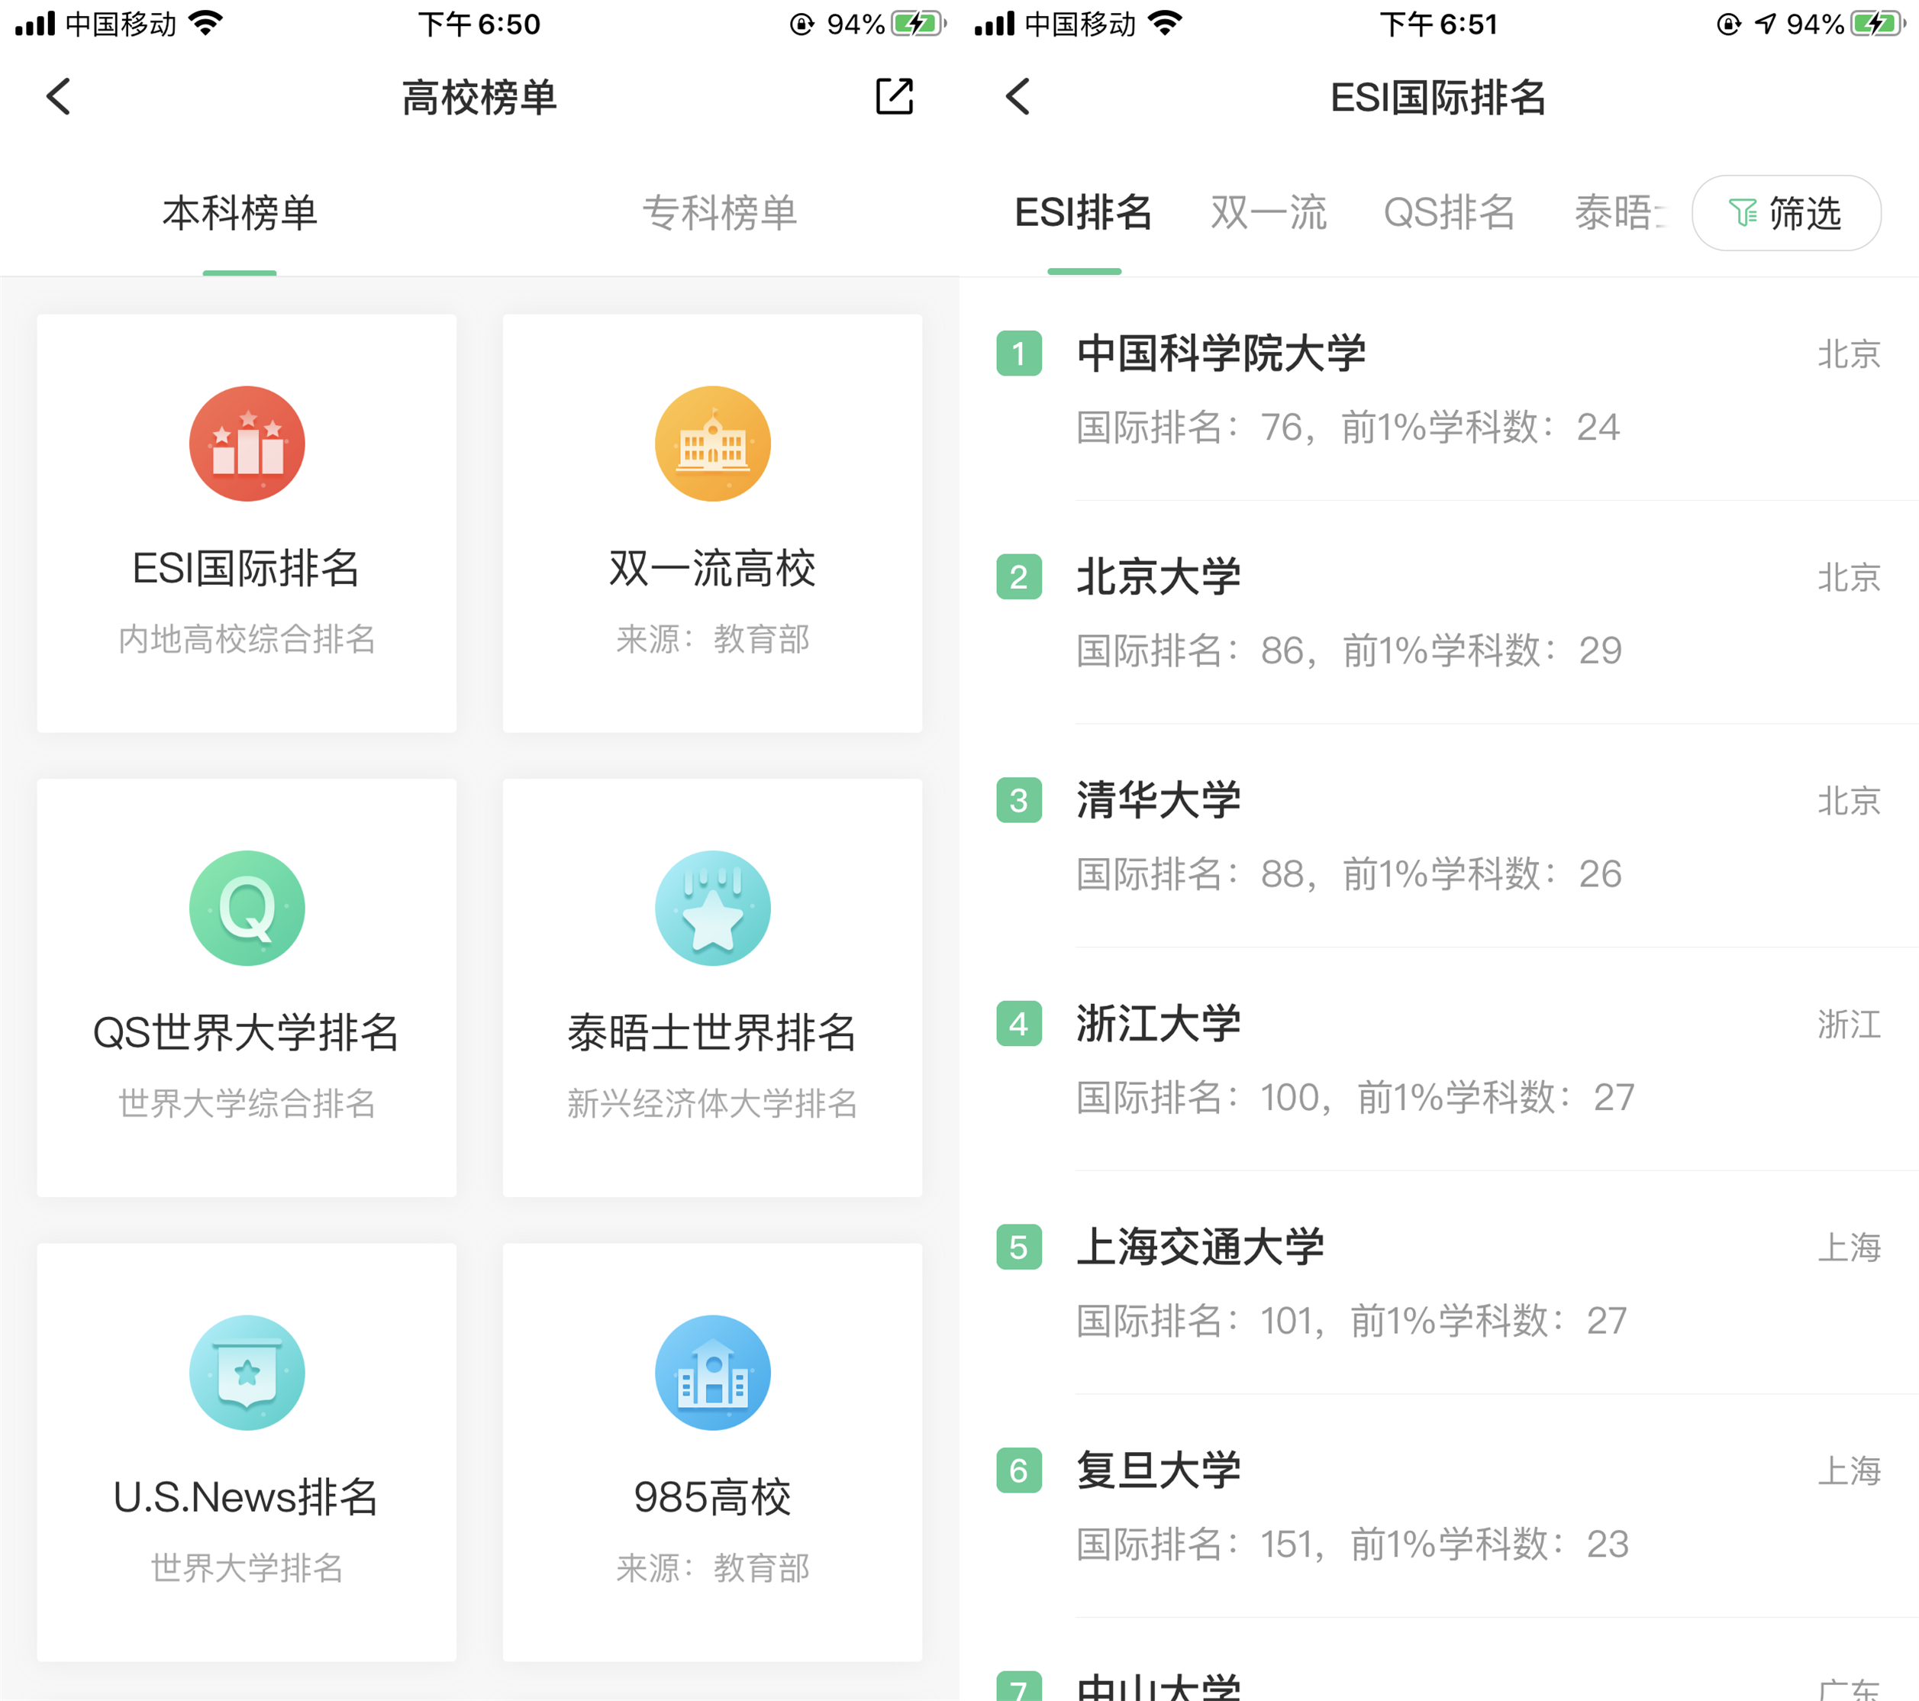Tap 国际排名：86 detail line
1919x1701 pixels.
1349,651
